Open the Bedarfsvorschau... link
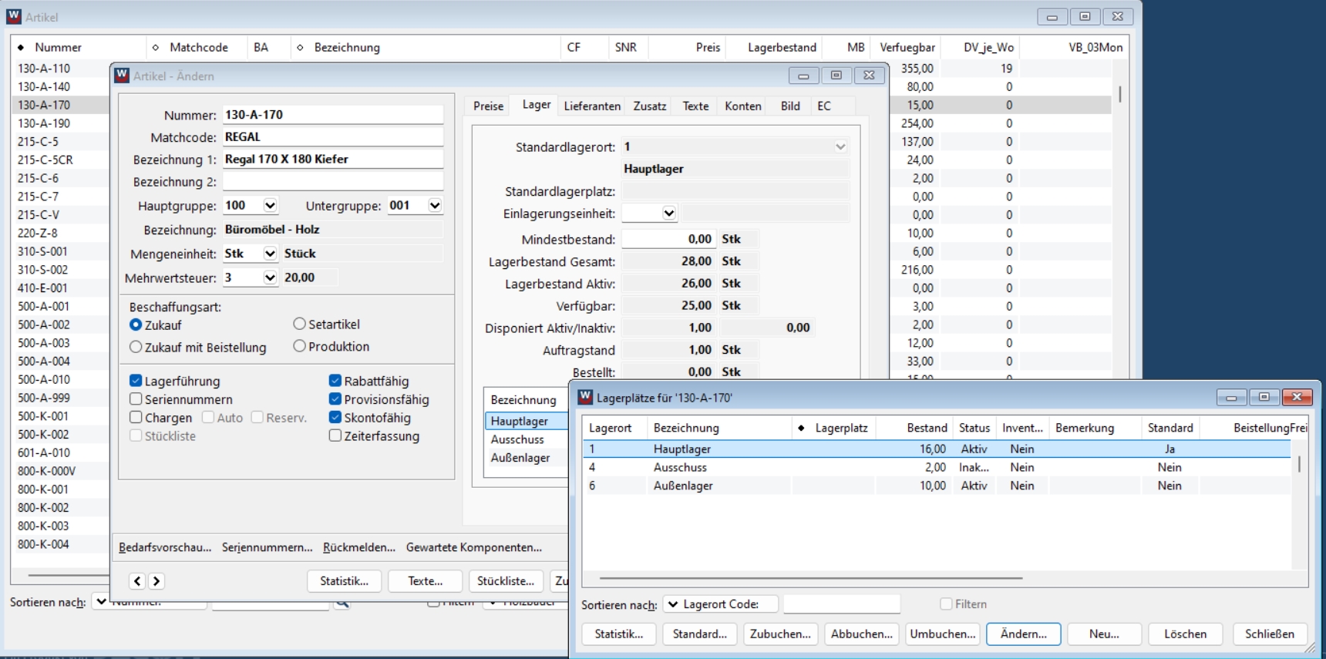The height and width of the screenshot is (659, 1326). coord(165,547)
